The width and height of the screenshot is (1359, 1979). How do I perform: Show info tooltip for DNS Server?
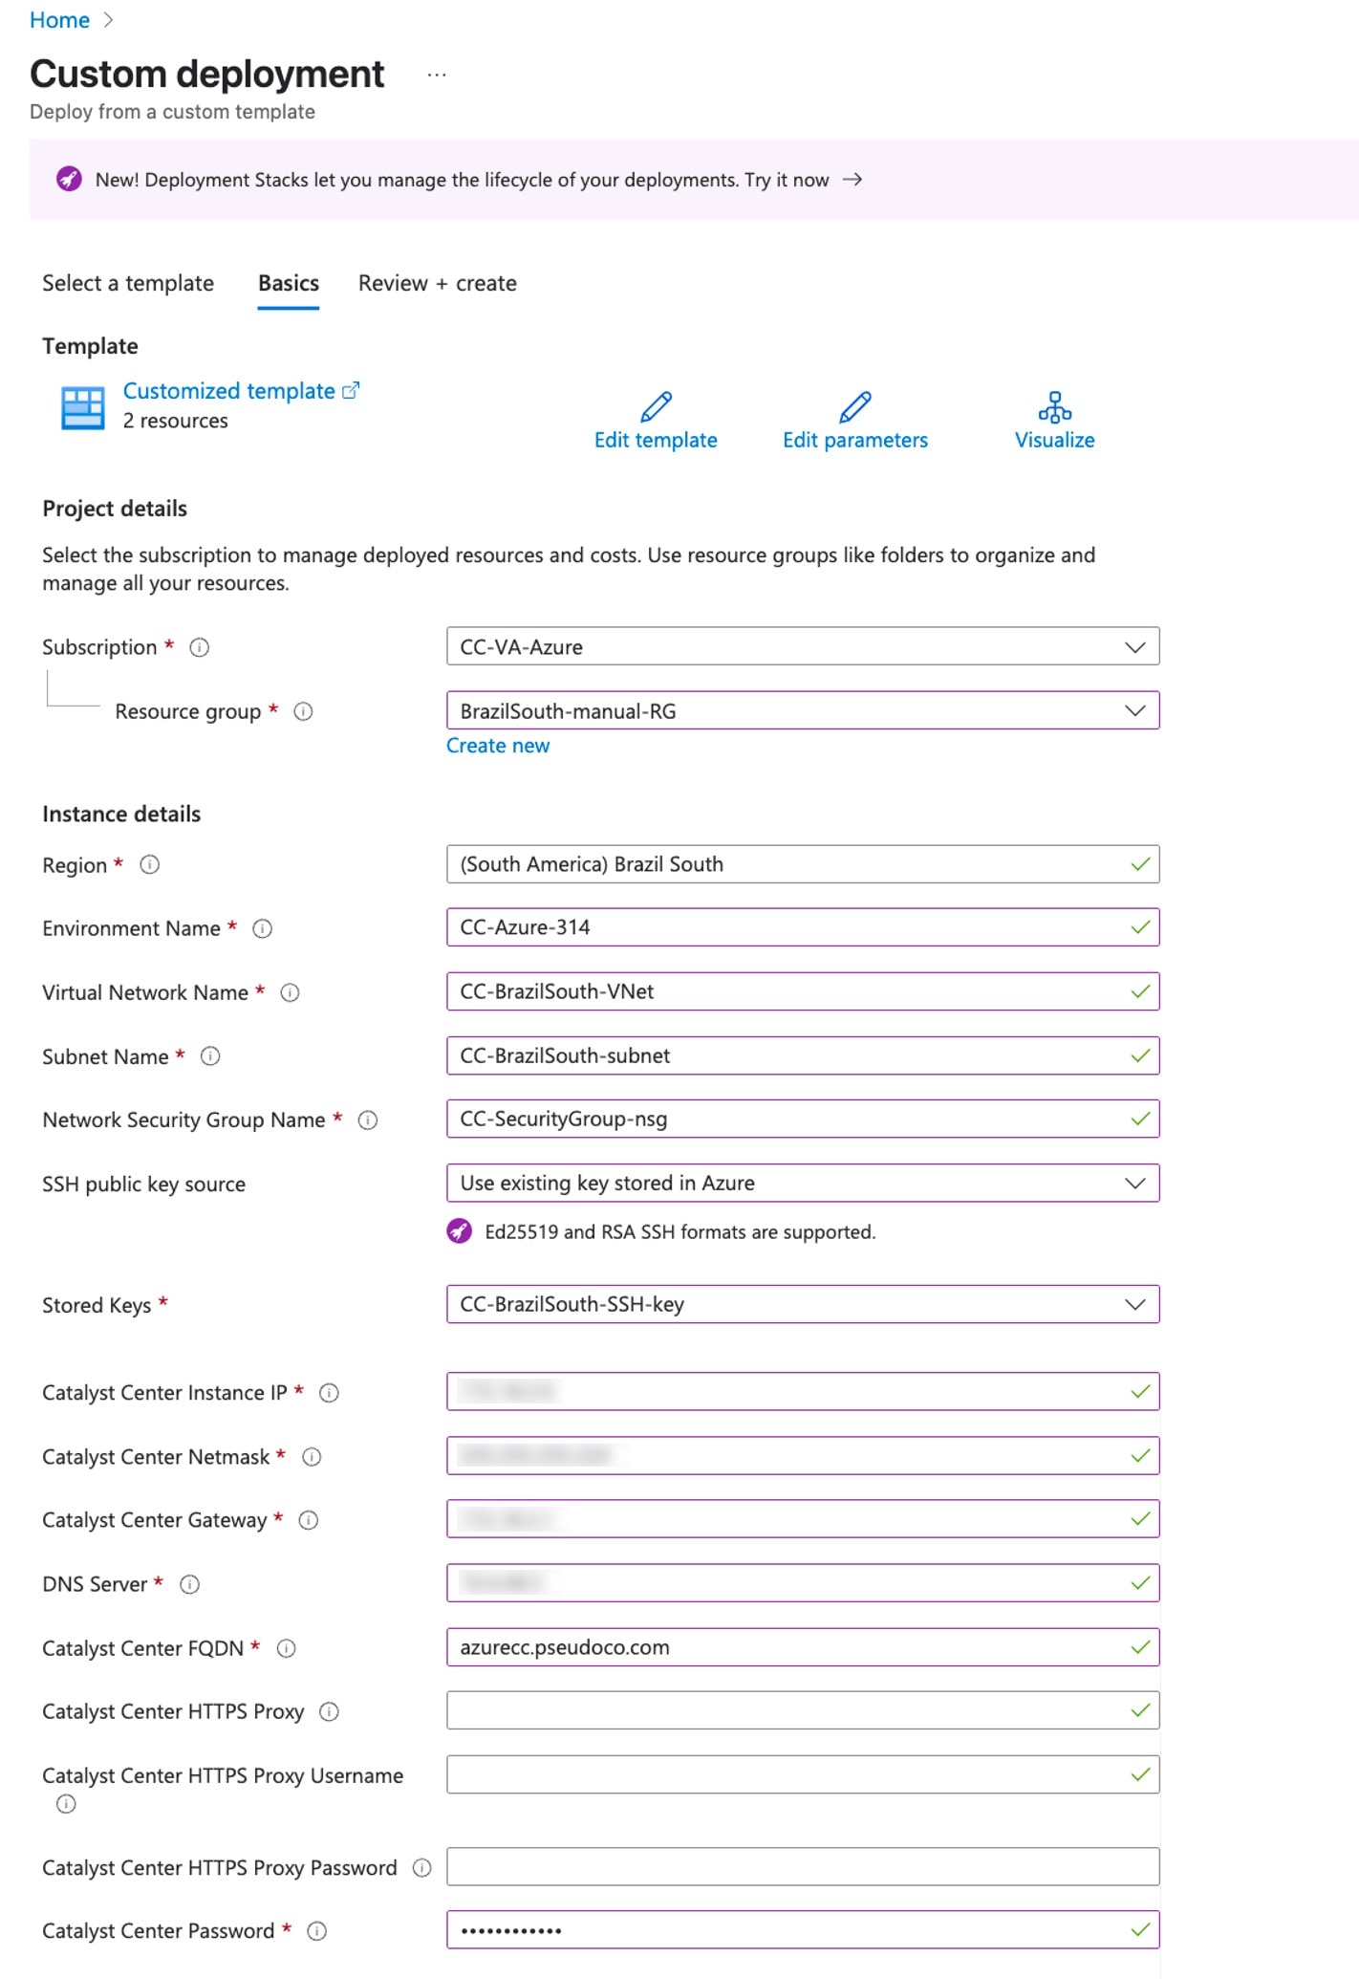191,1584
